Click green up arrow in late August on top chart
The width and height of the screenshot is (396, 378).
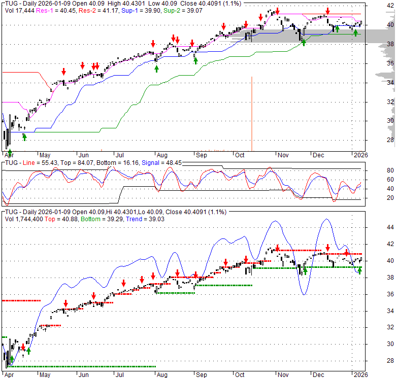(195, 61)
